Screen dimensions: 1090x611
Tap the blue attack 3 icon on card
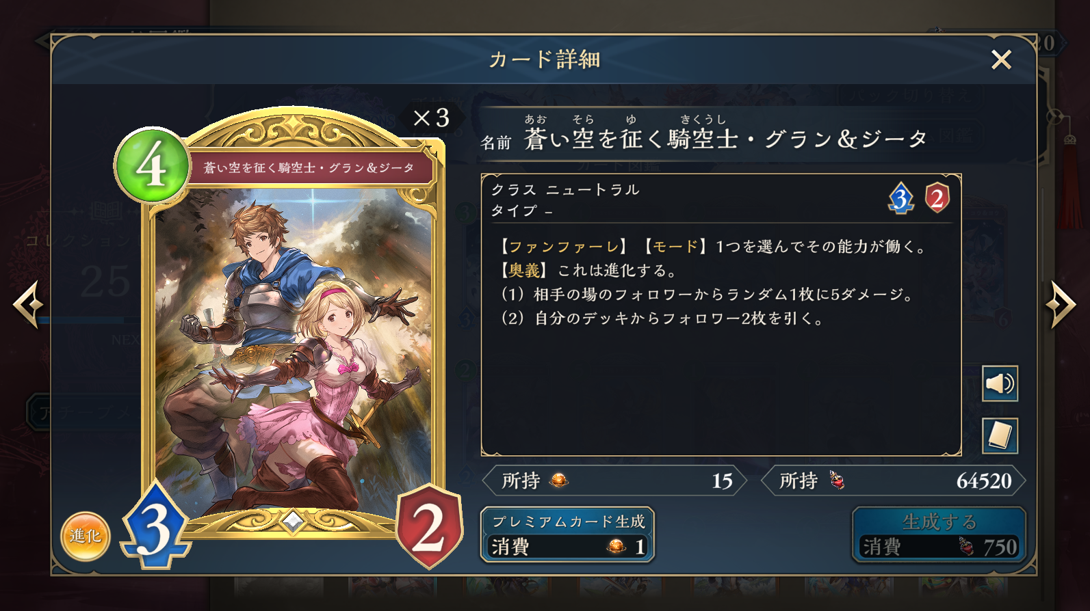click(x=155, y=526)
